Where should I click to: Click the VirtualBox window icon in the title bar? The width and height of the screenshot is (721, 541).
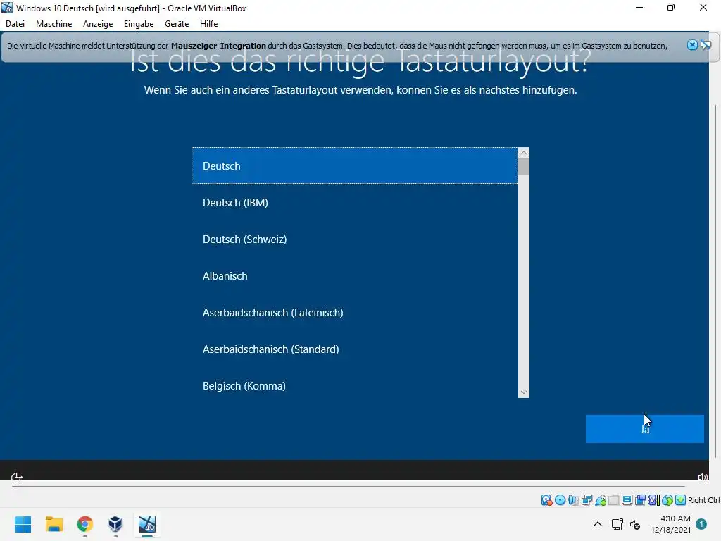click(7, 8)
